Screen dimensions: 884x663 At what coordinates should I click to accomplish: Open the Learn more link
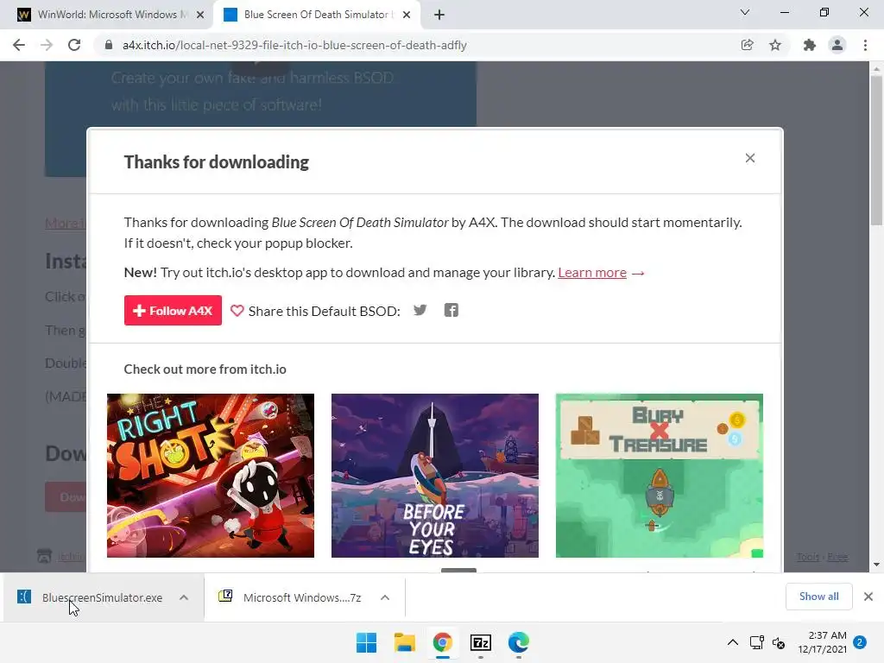592,273
